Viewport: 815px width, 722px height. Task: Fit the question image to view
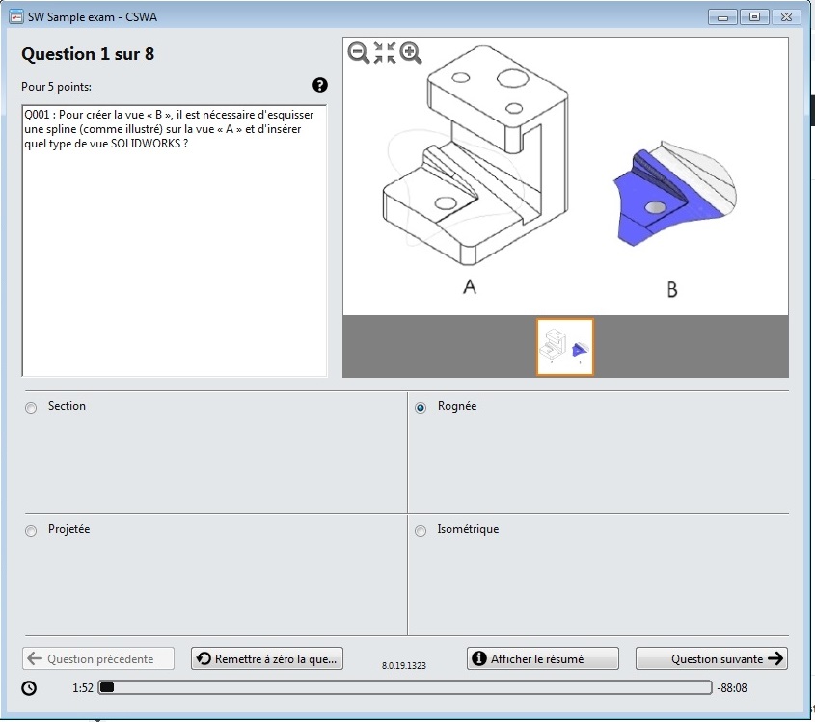coord(385,52)
